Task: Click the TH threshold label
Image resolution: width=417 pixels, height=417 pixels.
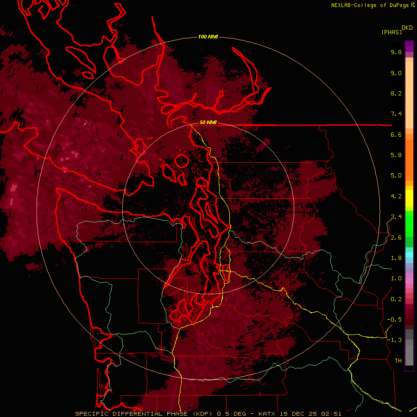Action: click(398, 361)
